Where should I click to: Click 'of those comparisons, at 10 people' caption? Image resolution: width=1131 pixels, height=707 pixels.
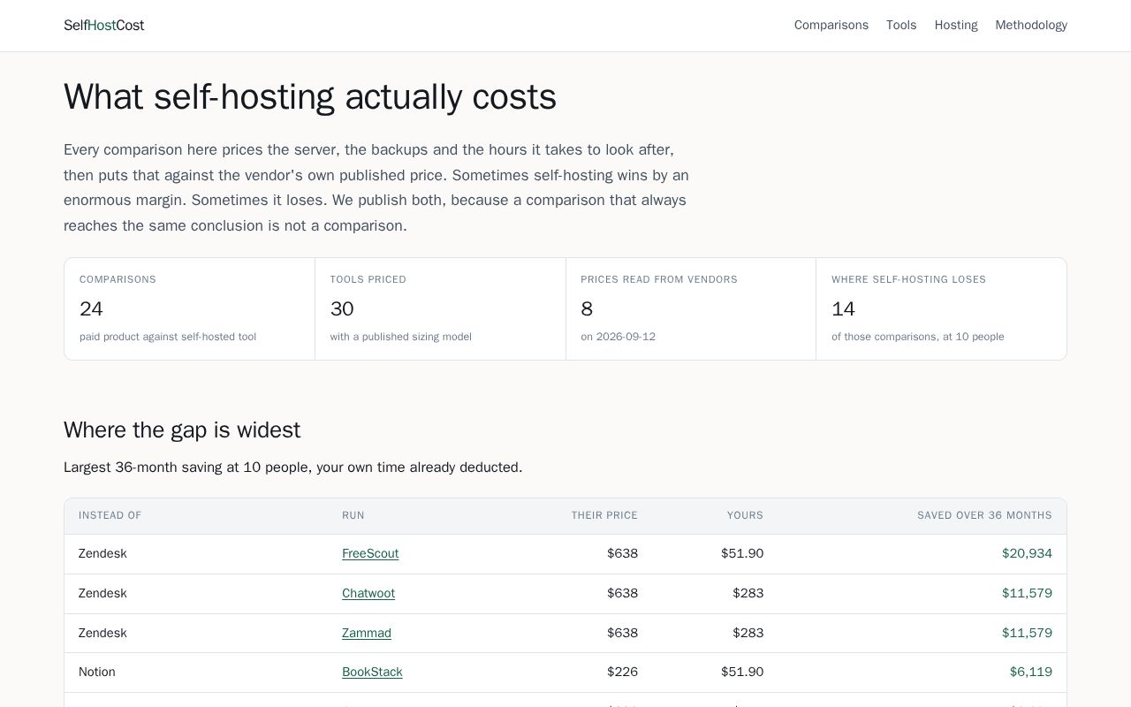click(x=917, y=337)
